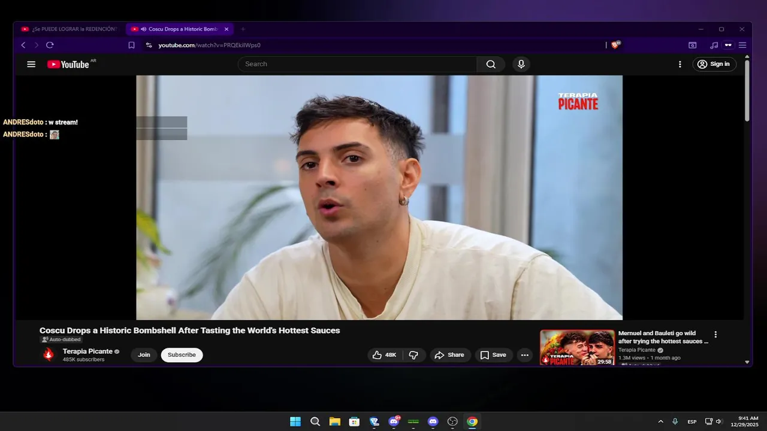Click the system tray microphone icon
The image size is (767, 431).
[x=675, y=421]
